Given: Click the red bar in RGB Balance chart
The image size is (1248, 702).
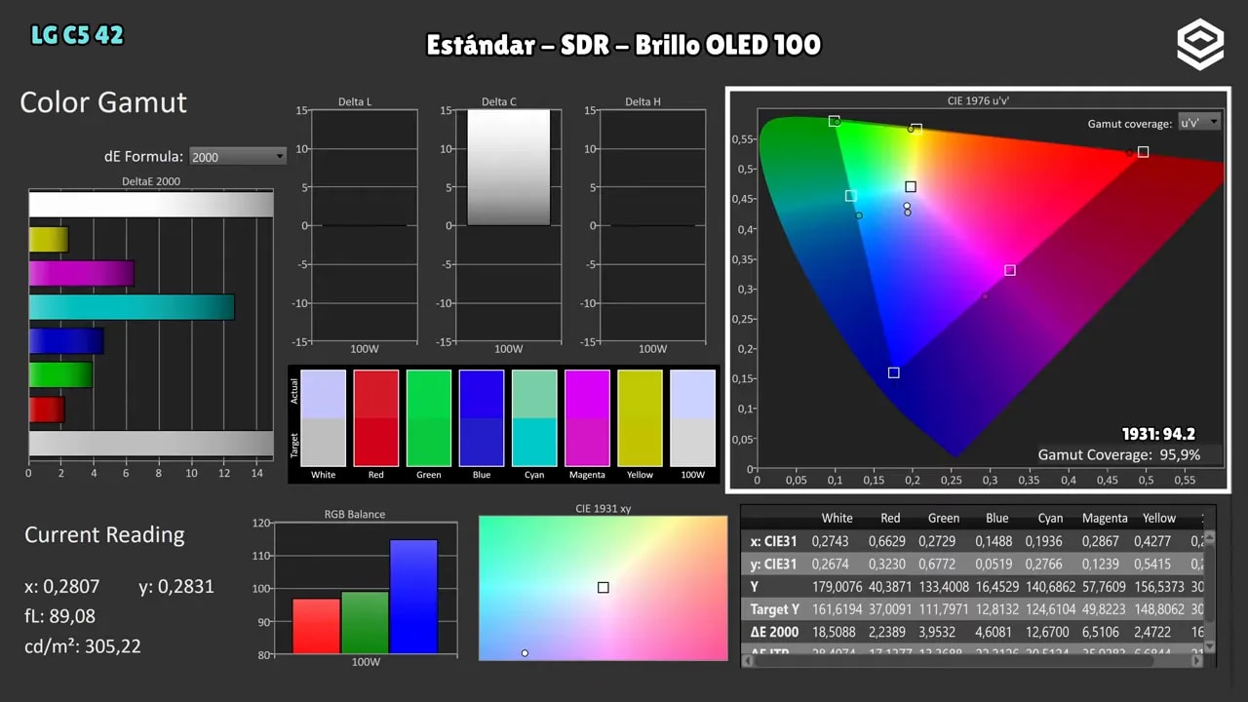Looking at the screenshot, I should (x=317, y=626).
